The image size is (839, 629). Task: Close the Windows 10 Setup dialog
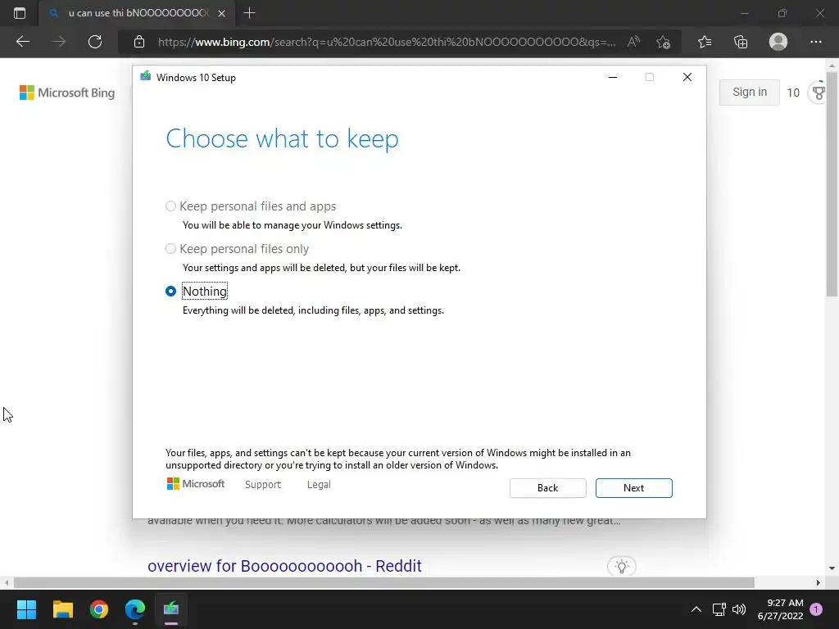coord(687,77)
